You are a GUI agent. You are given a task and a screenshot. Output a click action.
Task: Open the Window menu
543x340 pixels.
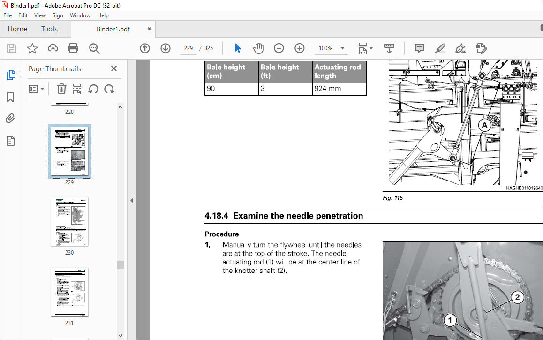click(x=80, y=15)
